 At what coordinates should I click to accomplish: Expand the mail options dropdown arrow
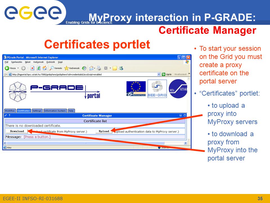pos(94,68)
